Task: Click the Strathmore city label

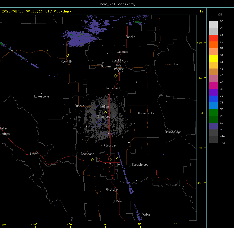Action: coord(140,165)
